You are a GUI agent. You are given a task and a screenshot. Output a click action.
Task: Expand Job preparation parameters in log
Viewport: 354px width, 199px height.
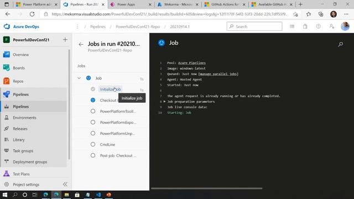(x=165, y=102)
